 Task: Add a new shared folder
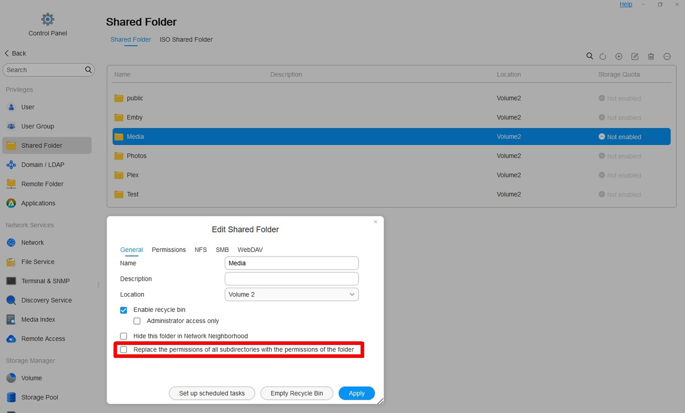[619, 56]
